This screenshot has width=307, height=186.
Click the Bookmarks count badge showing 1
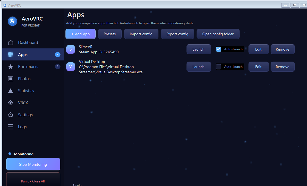pyautogui.click(x=58, y=66)
